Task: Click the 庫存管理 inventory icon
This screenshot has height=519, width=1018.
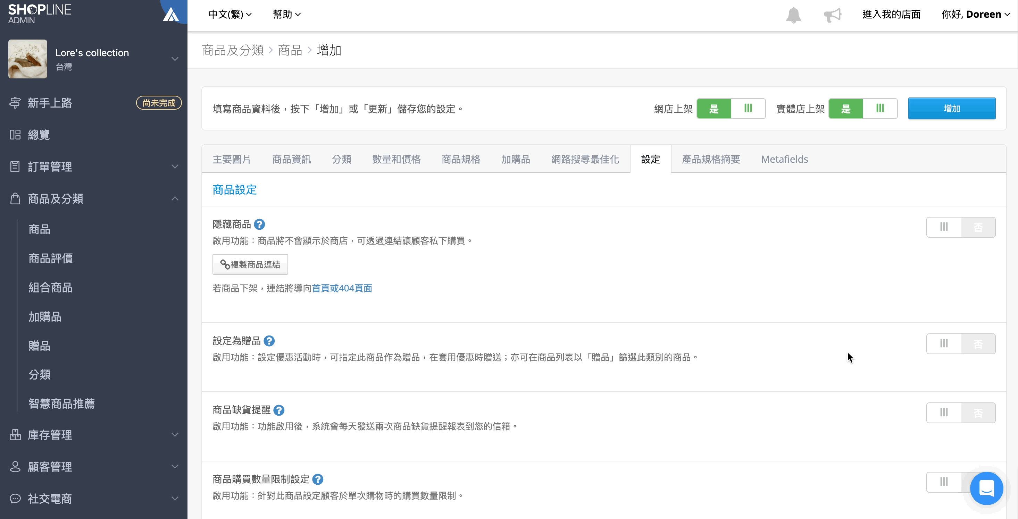Action: (15, 435)
